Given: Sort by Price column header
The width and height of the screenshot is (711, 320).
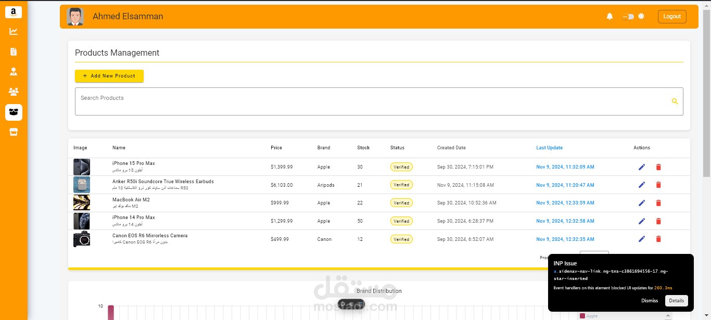Looking at the screenshot, I should tap(276, 148).
